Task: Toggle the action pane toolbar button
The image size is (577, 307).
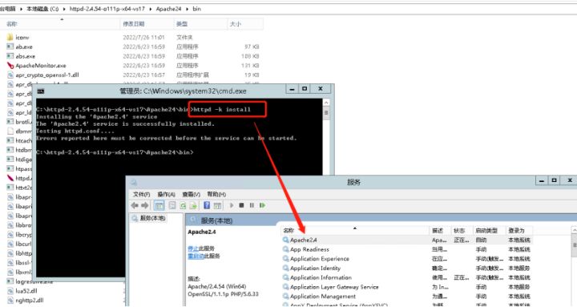Action: point(217,205)
